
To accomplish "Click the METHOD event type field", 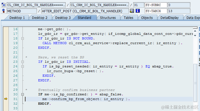I will pyautogui.click(x=22, y=11).
